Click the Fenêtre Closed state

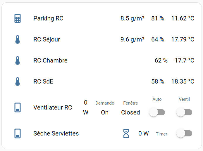[130, 112]
